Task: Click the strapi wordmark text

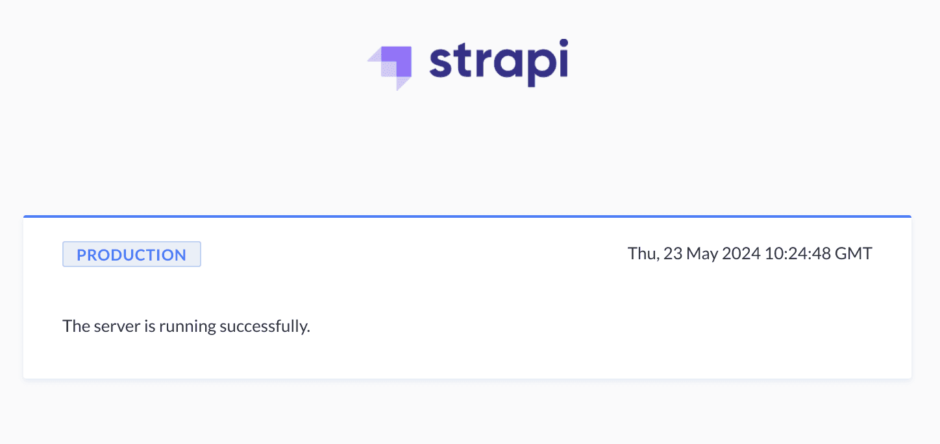Action: (498, 63)
